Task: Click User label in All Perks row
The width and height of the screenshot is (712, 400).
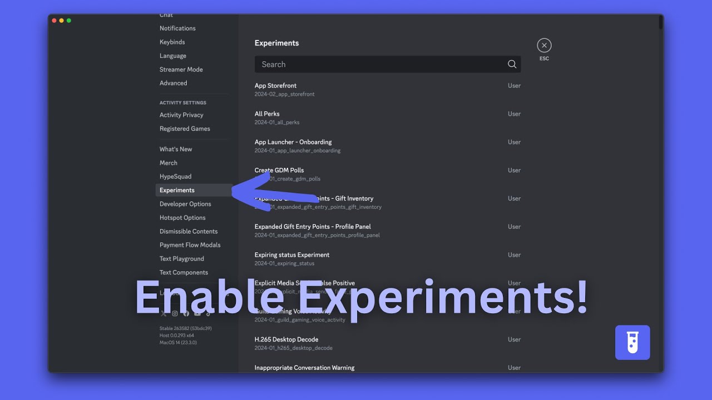Action: (514, 114)
